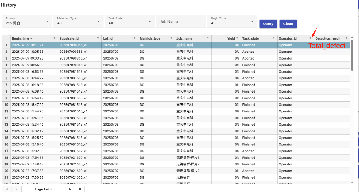Select row with time 2025-07-08 16:53:58
The width and height of the screenshot is (359, 192).
[x=176, y=72]
